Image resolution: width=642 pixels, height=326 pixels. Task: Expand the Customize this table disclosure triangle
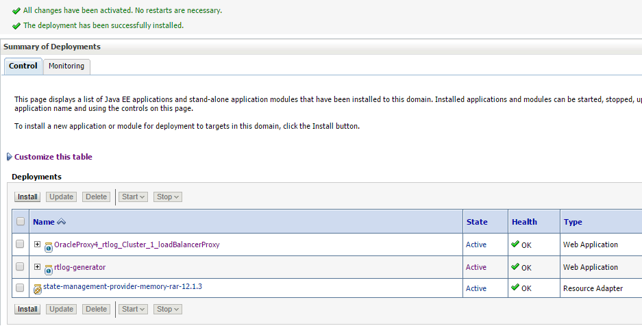[x=10, y=157]
